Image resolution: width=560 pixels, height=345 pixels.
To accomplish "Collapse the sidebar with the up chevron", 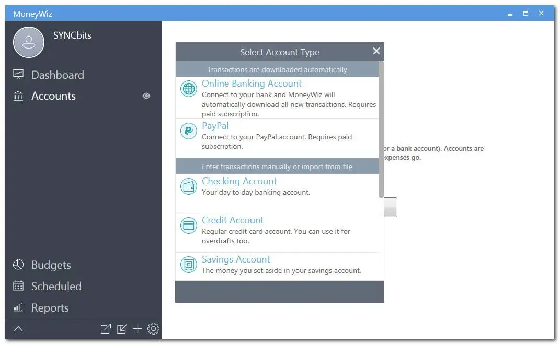I will 18,329.
